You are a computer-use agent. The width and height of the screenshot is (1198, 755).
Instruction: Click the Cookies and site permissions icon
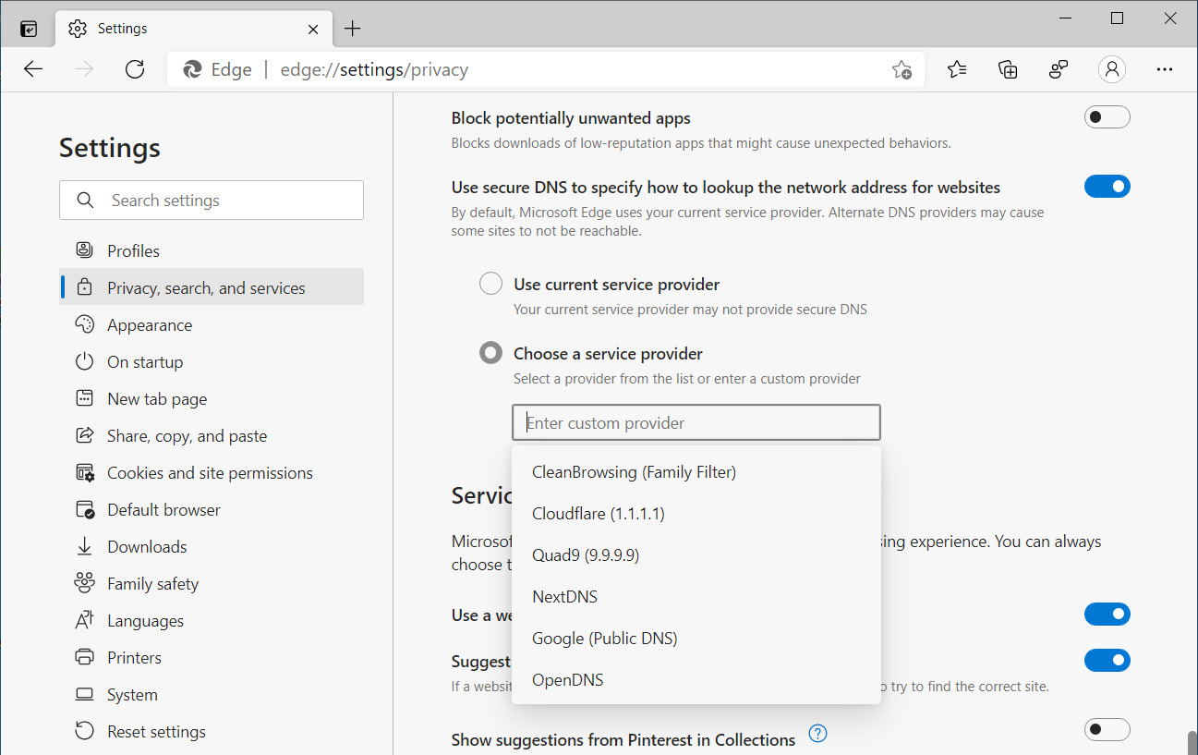pyautogui.click(x=84, y=472)
